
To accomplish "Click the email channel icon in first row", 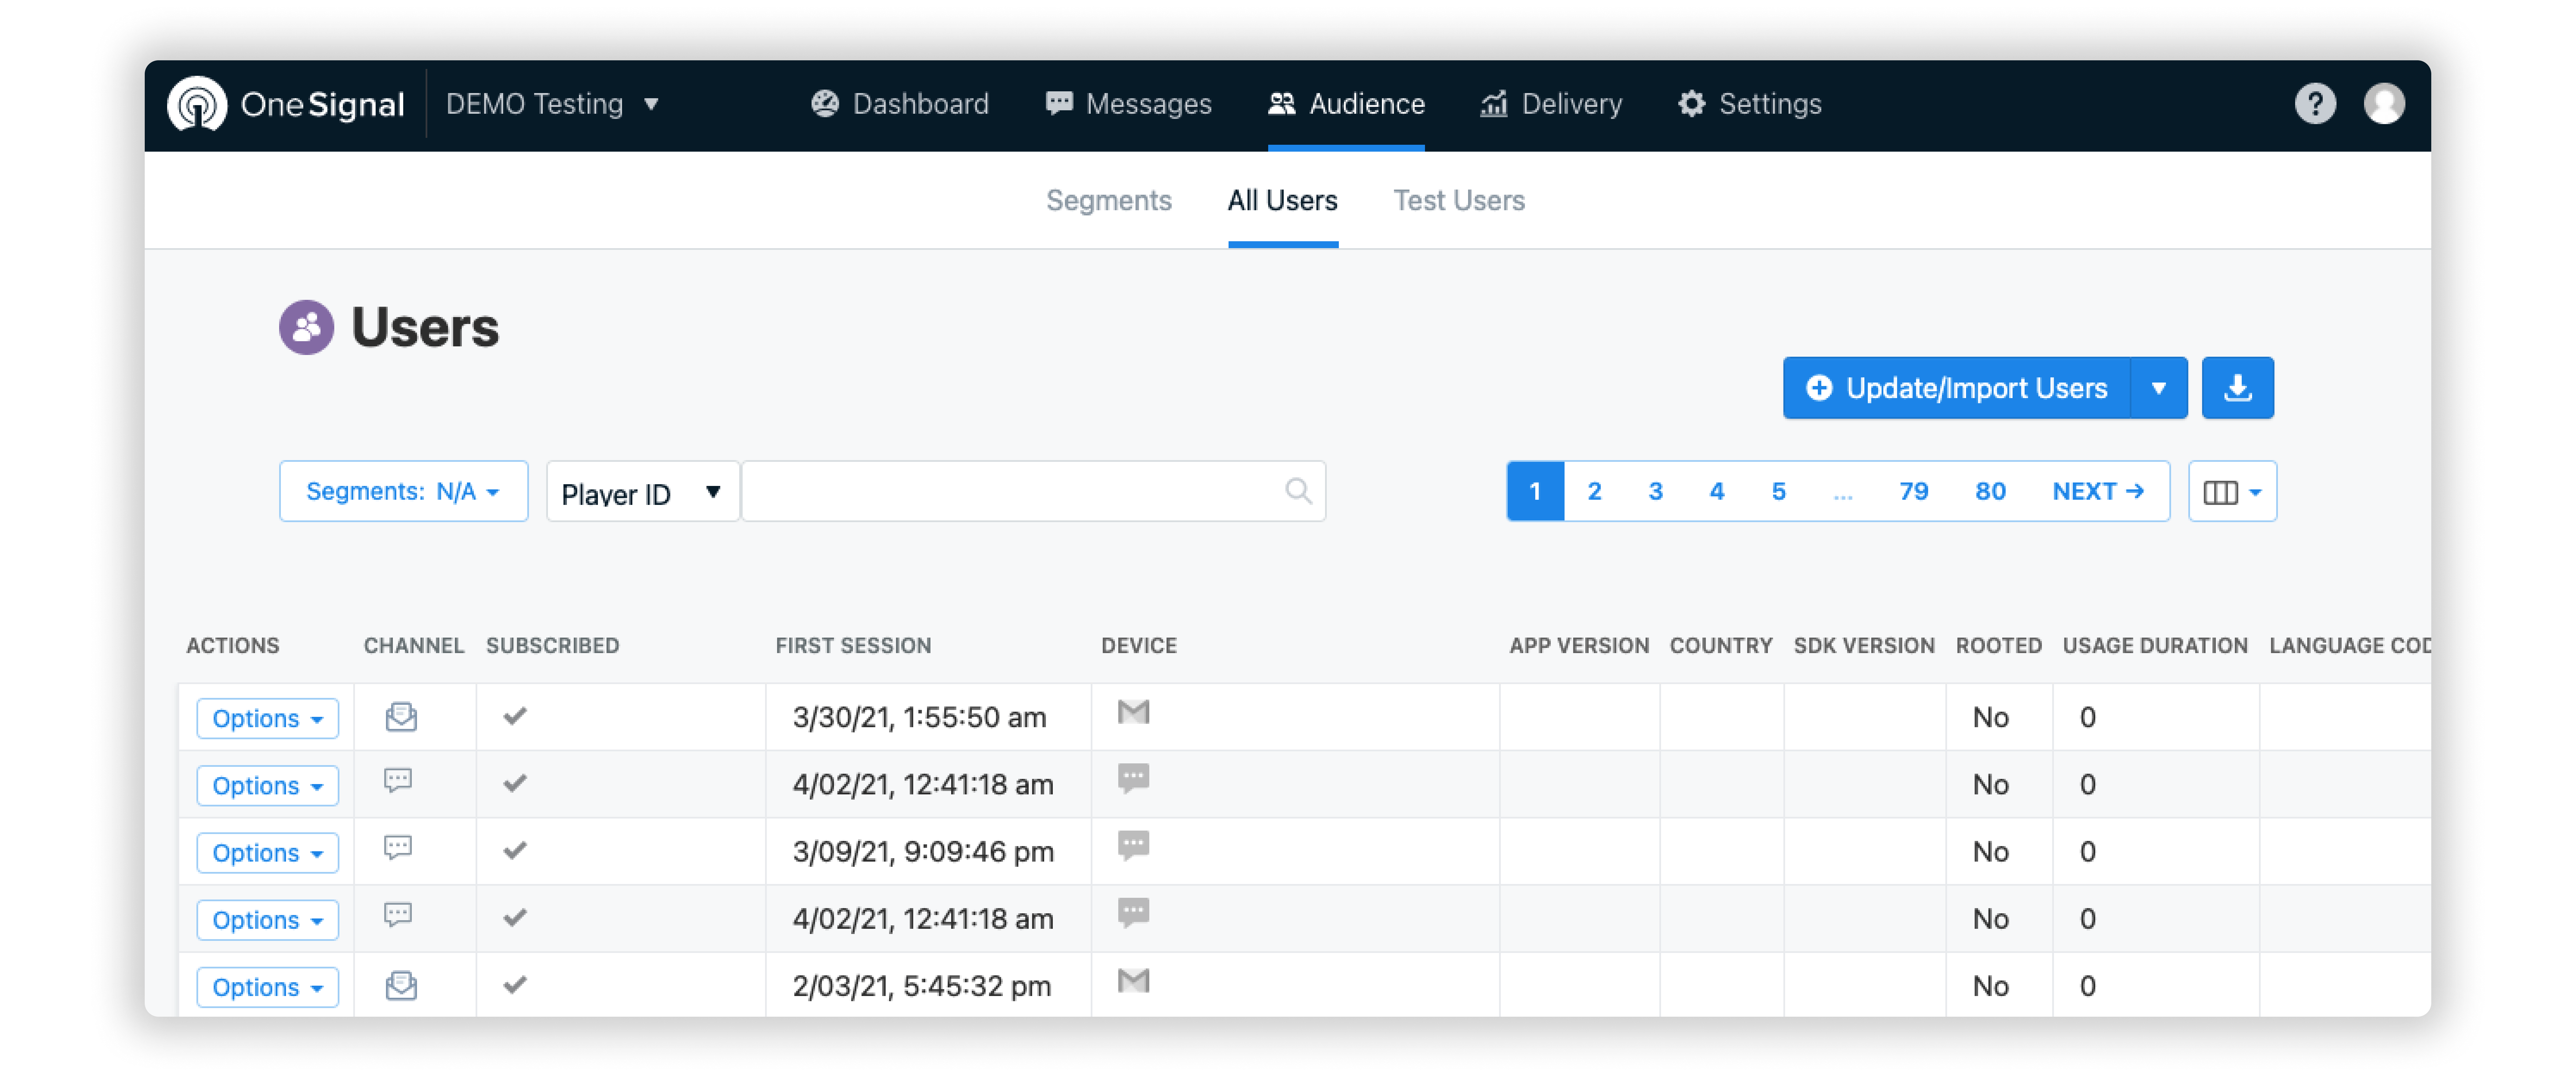I will point(401,717).
